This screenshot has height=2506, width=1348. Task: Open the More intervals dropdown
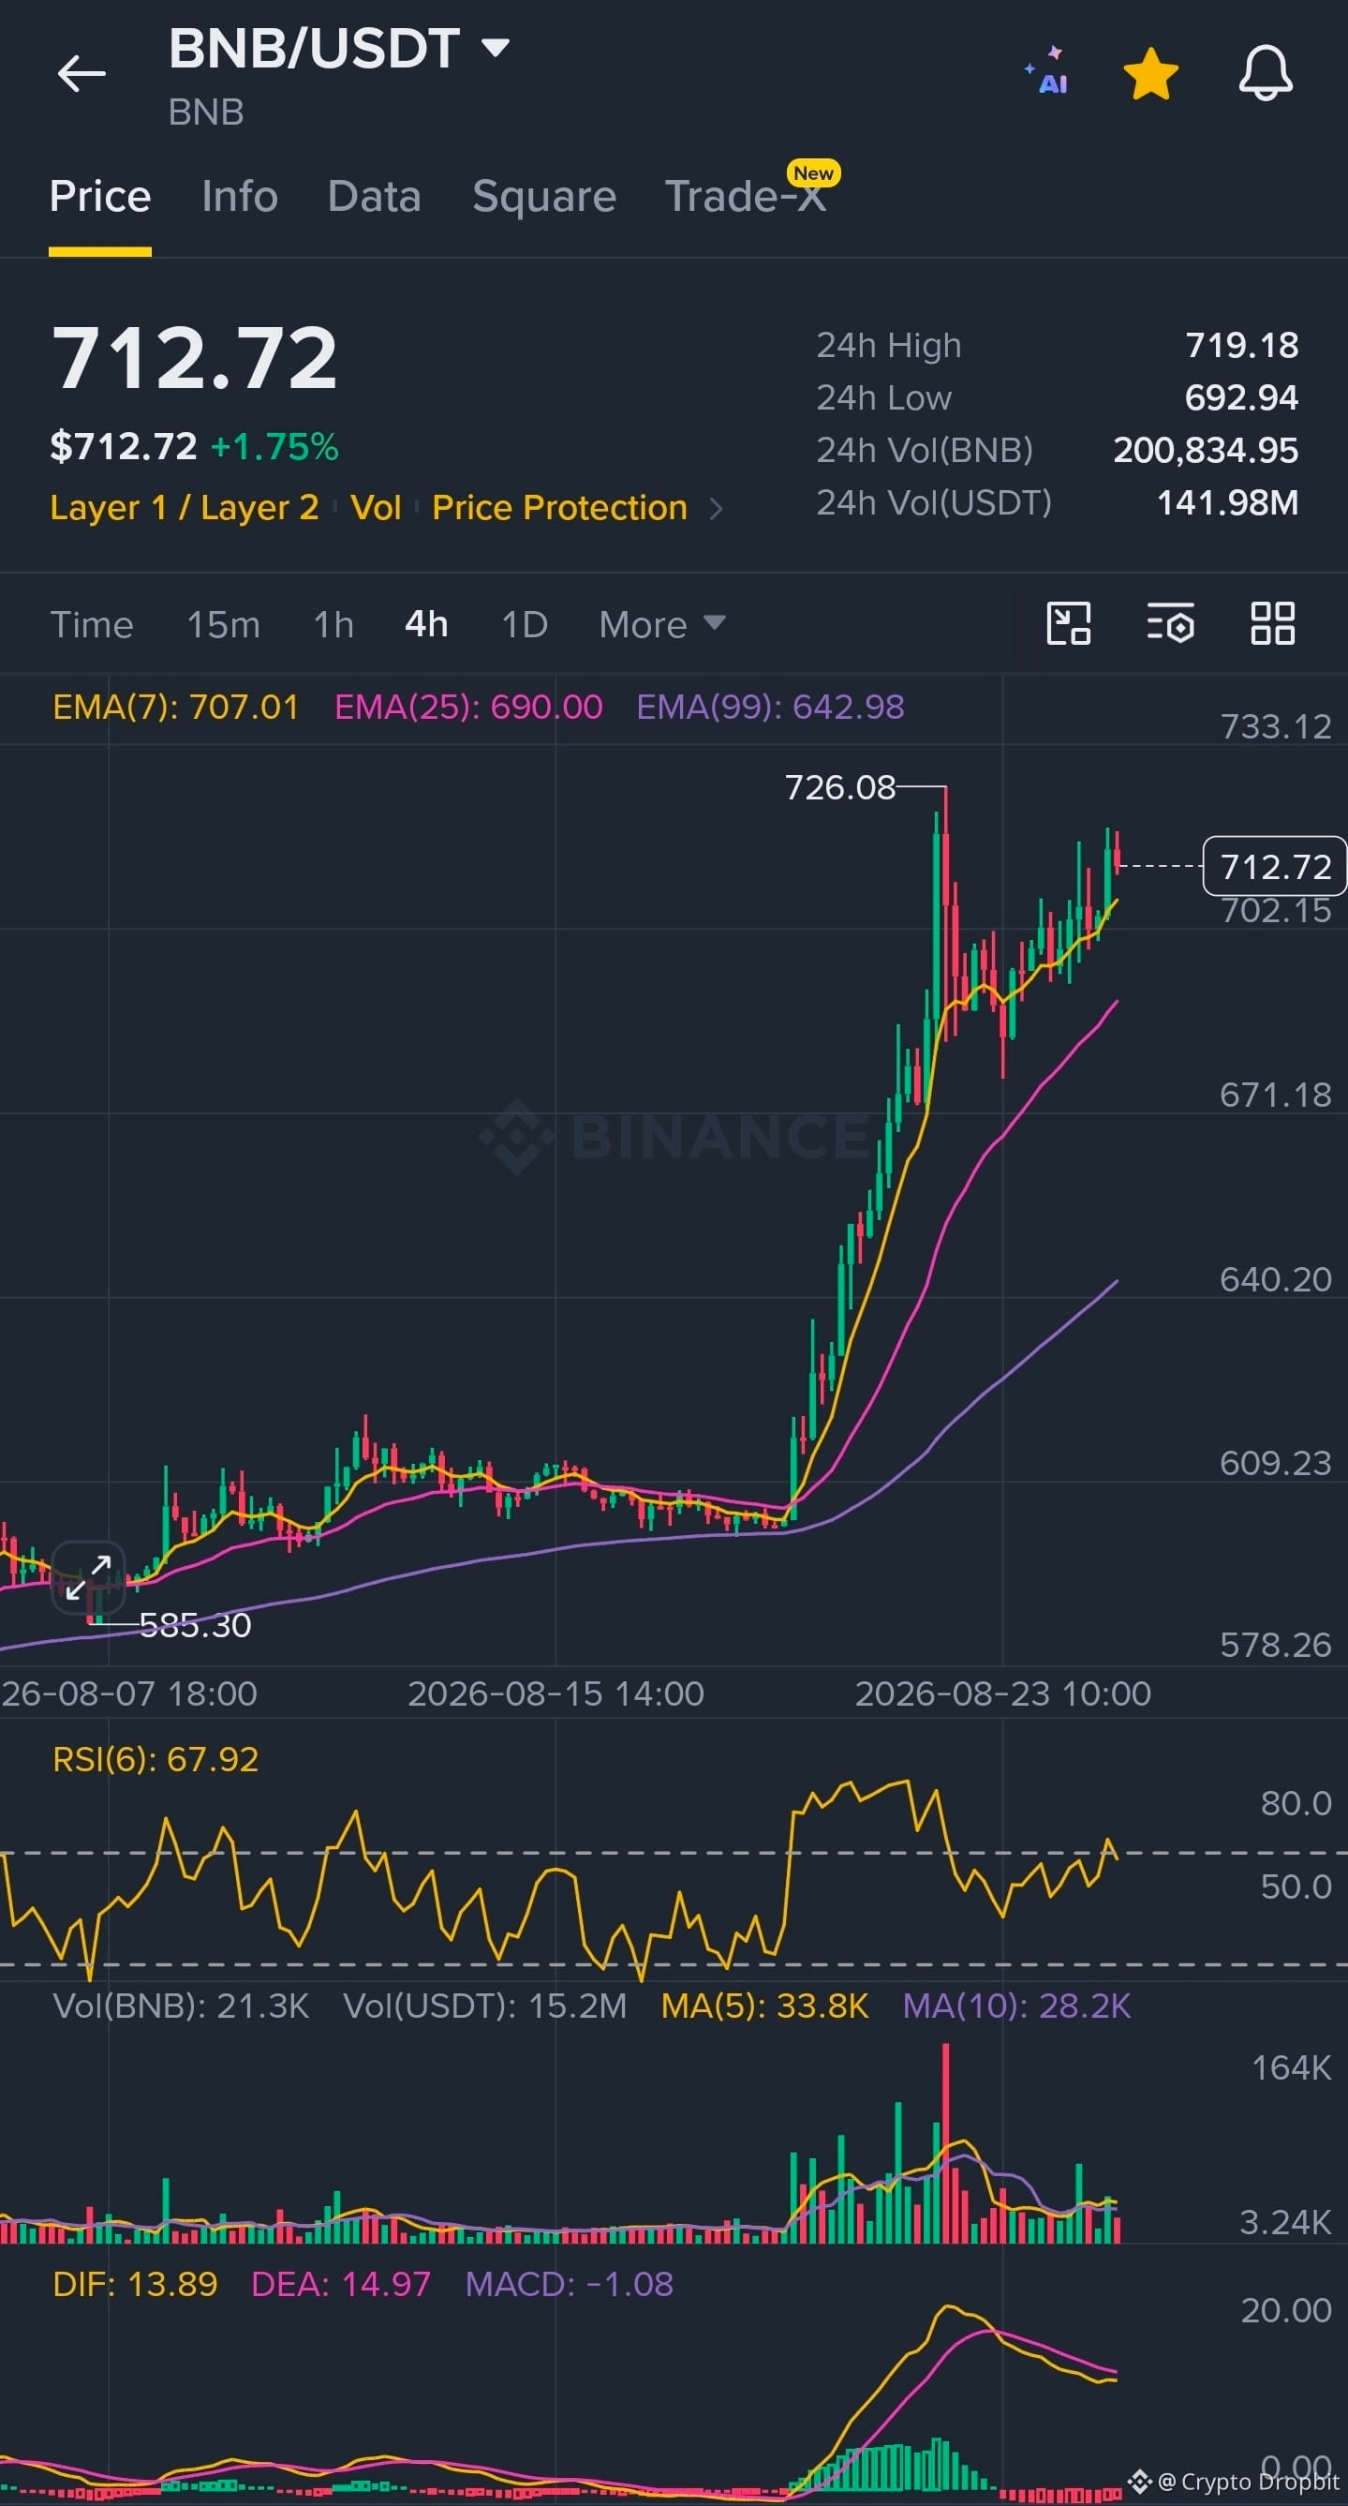tap(662, 624)
